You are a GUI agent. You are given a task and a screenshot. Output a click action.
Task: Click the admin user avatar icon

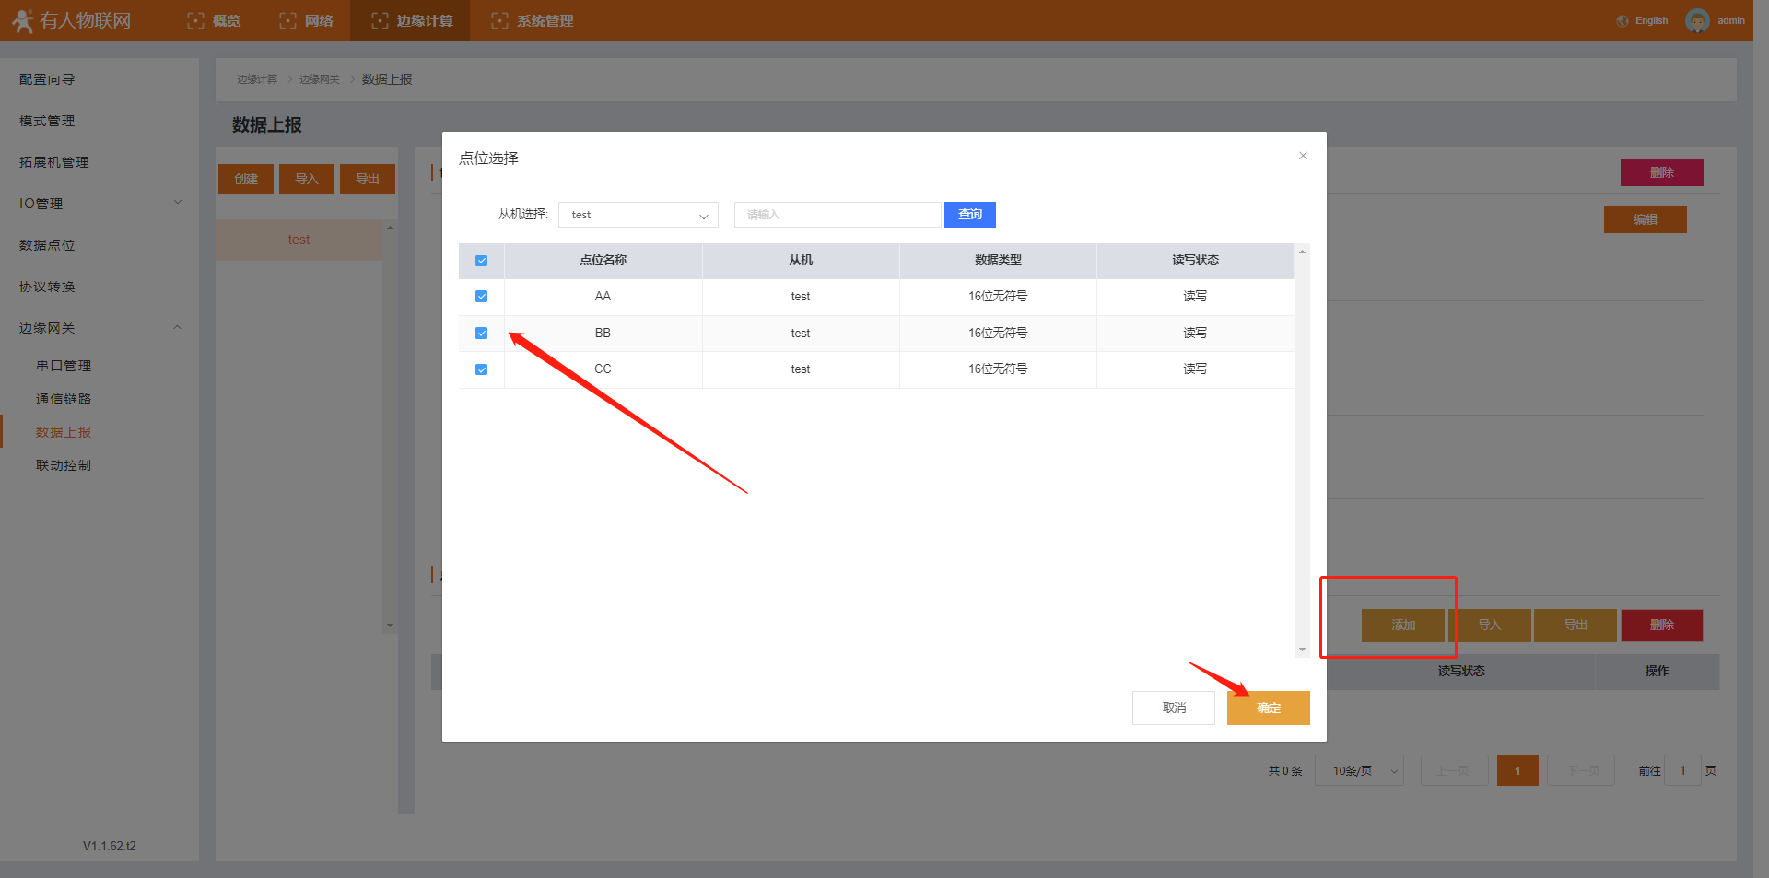1696,20
